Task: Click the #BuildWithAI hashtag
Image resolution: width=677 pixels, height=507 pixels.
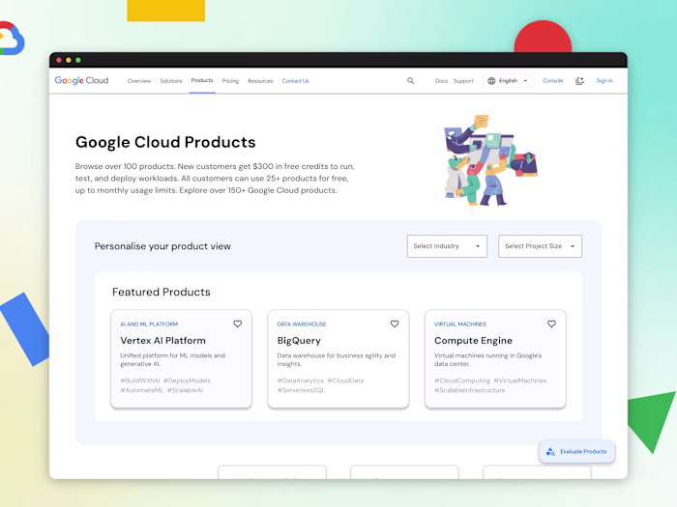Action: click(140, 380)
